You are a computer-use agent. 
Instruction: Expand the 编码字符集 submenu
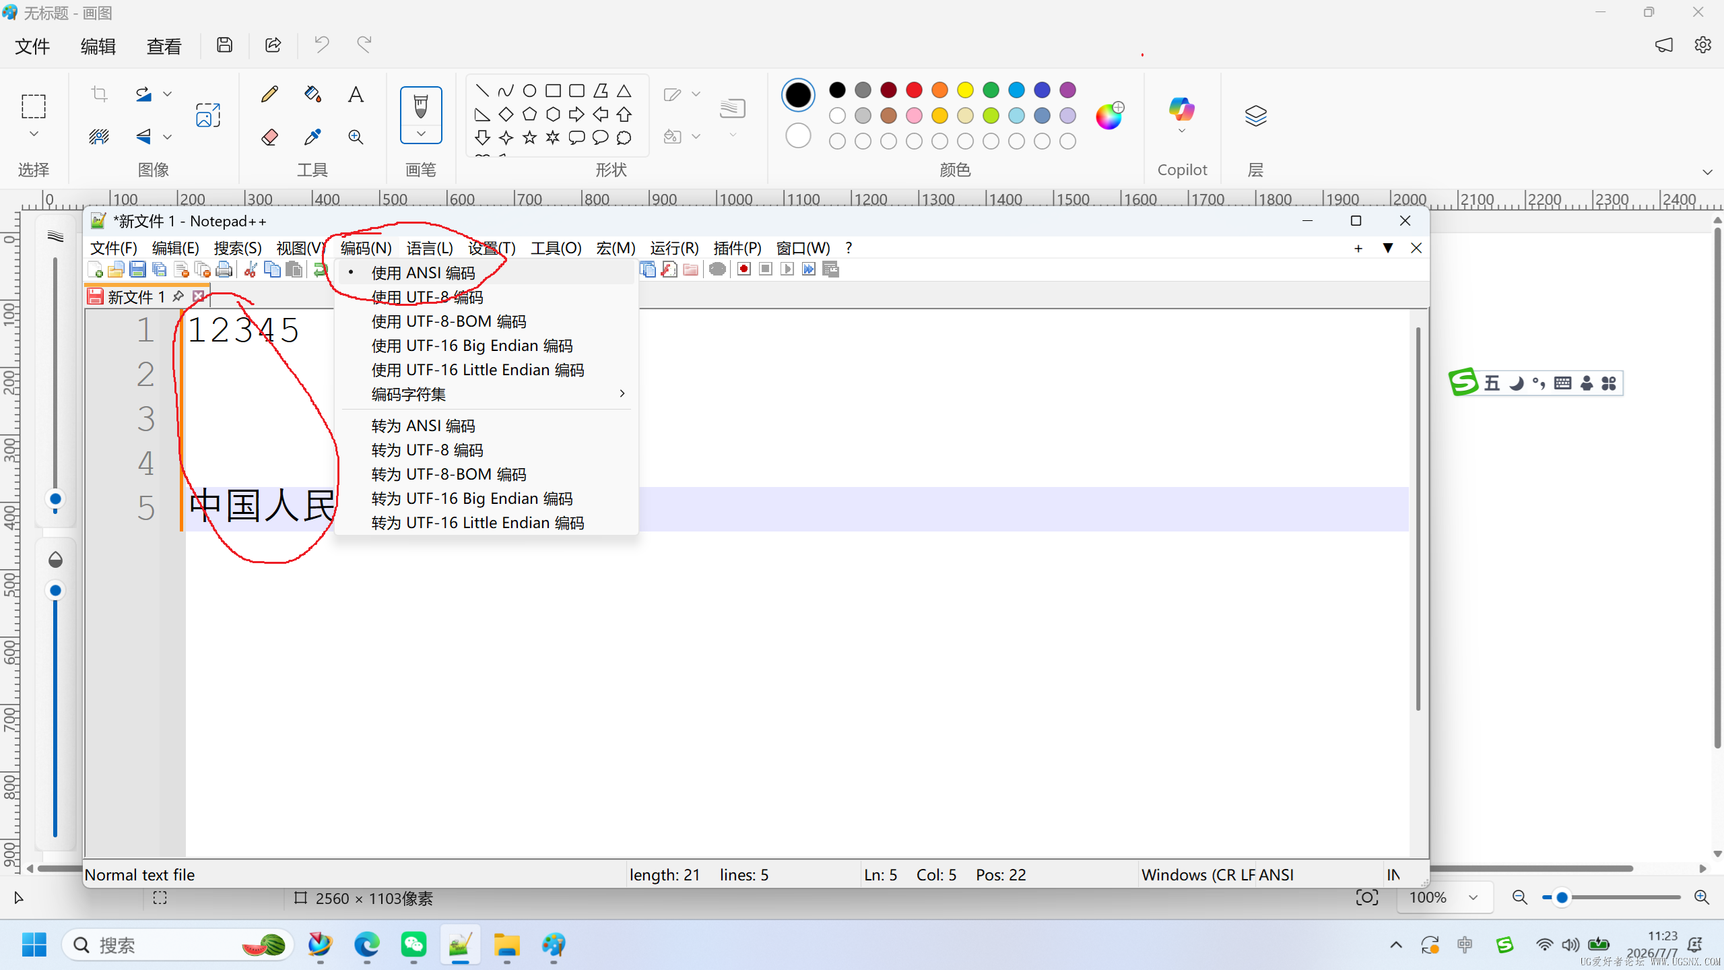coord(486,394)
